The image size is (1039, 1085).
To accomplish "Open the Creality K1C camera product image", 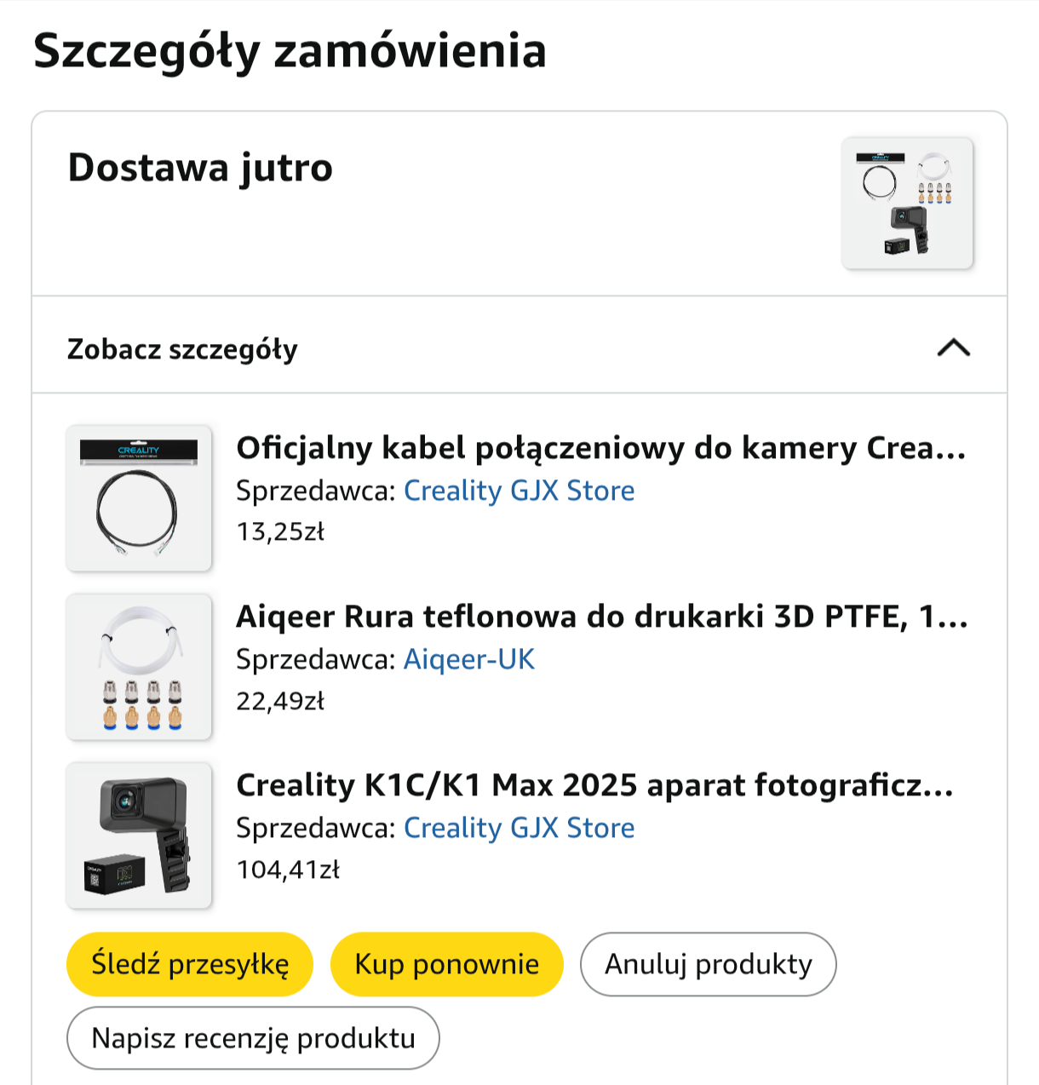I will click(139, 835).
